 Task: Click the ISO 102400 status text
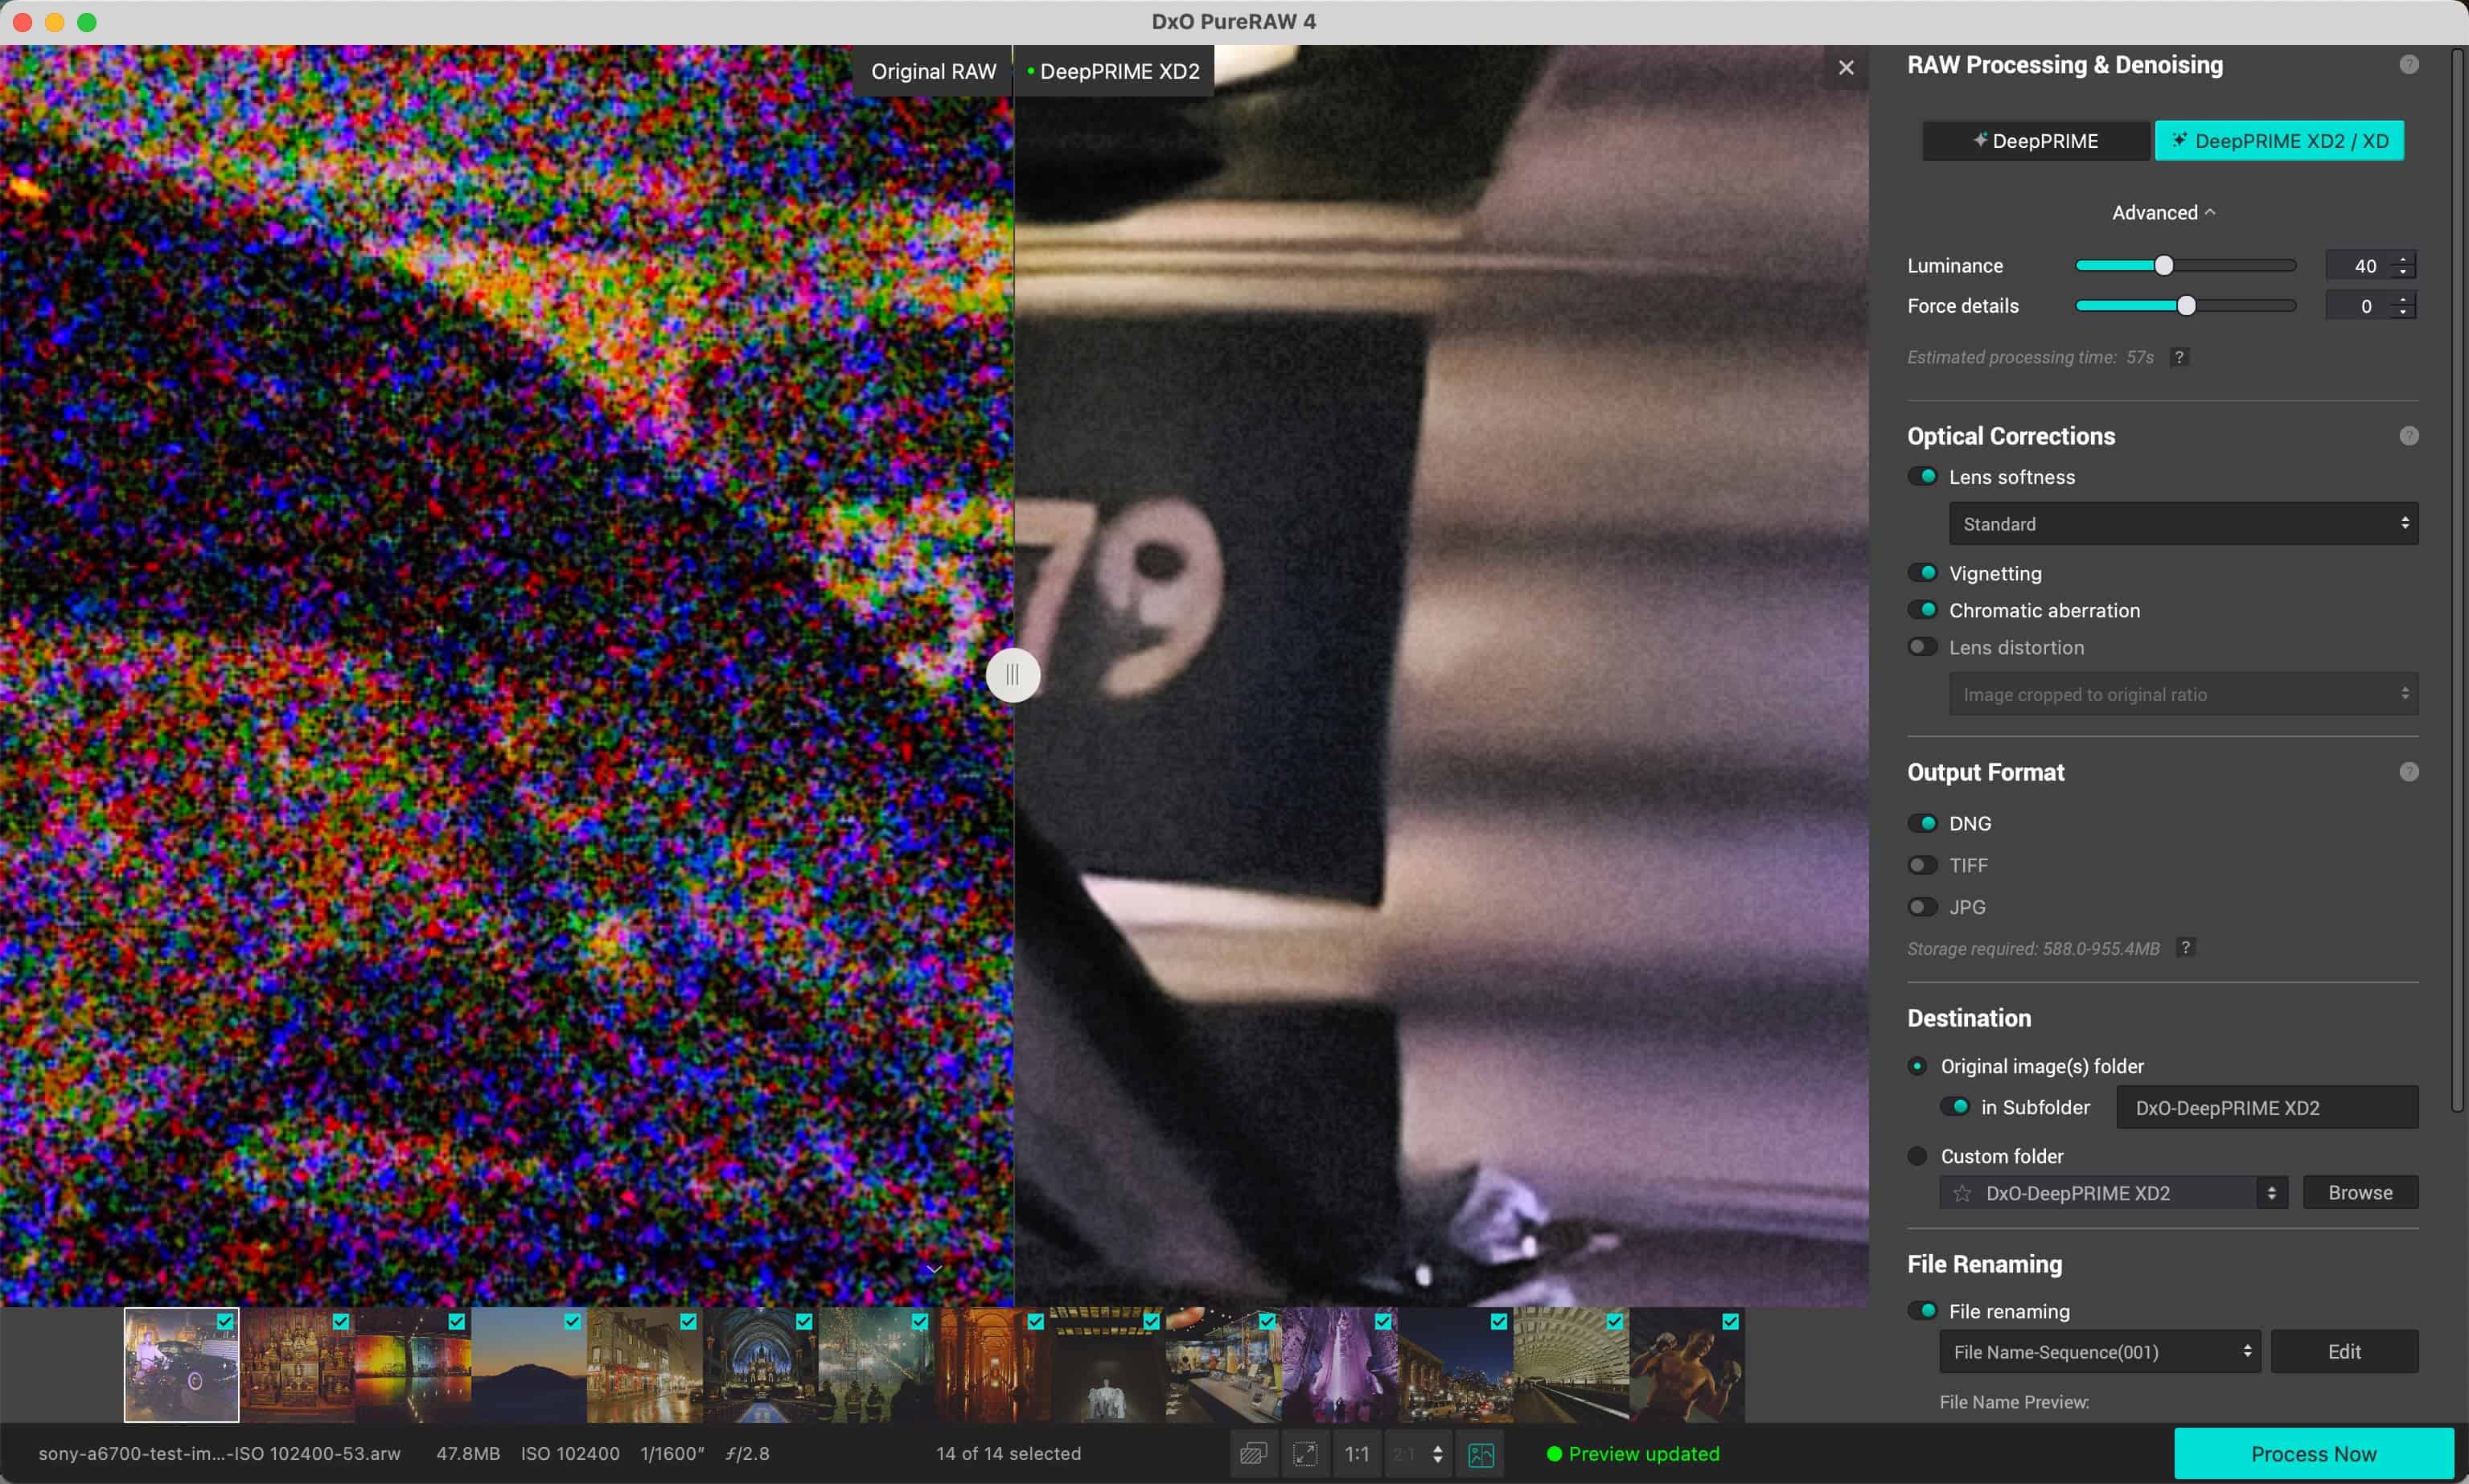570,1453
